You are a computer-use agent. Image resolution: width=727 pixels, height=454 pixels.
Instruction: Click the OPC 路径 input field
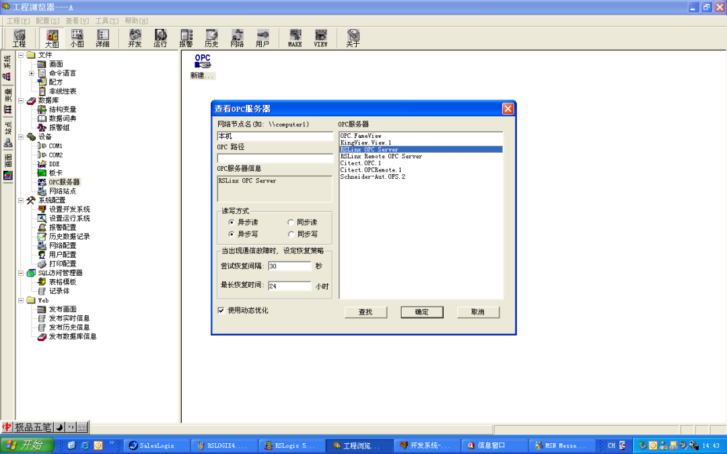coord(275,159)
